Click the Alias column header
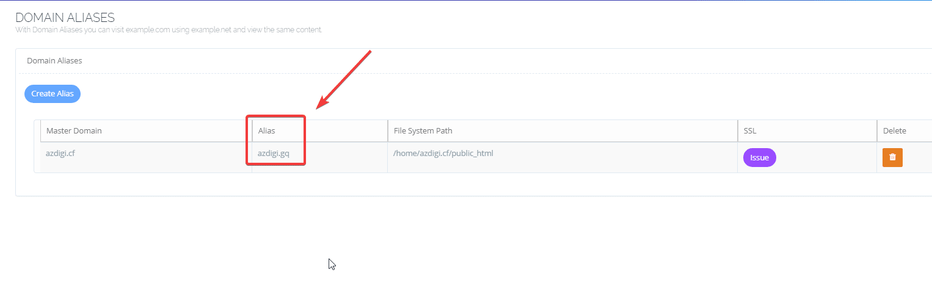The image size is (932, 281). click(267, 130)
